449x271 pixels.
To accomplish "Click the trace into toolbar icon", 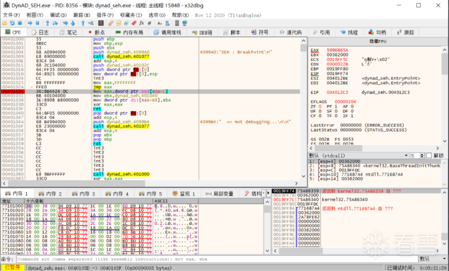I will (65, 23).
